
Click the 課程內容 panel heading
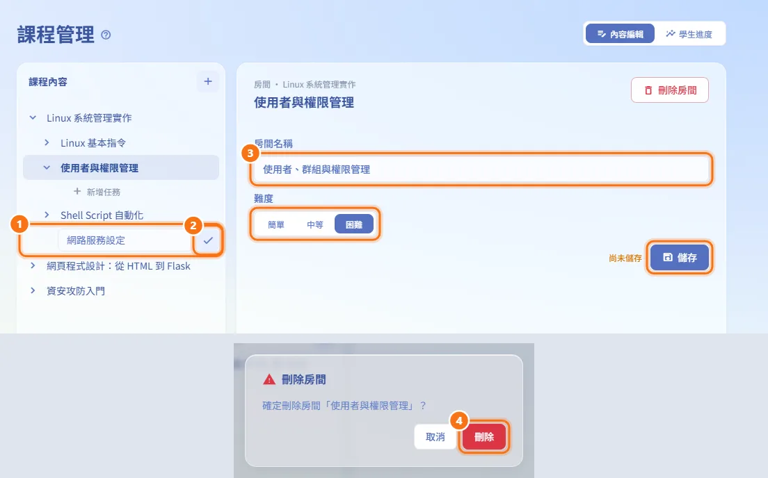(x=48, y=82)
